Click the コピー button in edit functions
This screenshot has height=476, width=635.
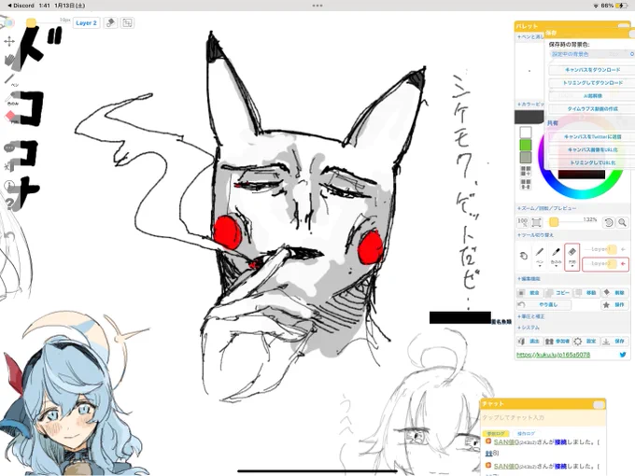[557, 293]
